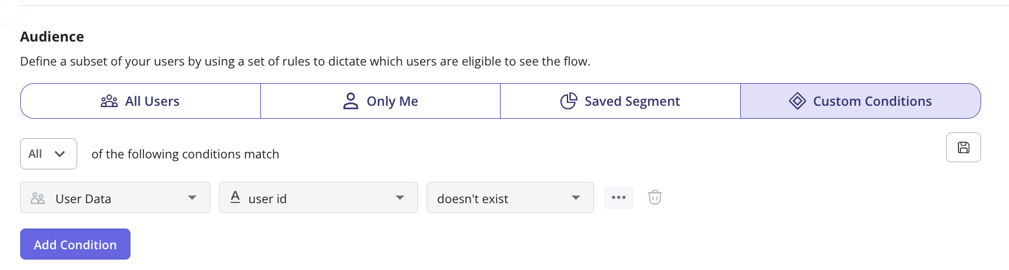1009x270 pixels.
Task: Click the Add Condition button
Action: pyautogui.click(x=75, y=244)
